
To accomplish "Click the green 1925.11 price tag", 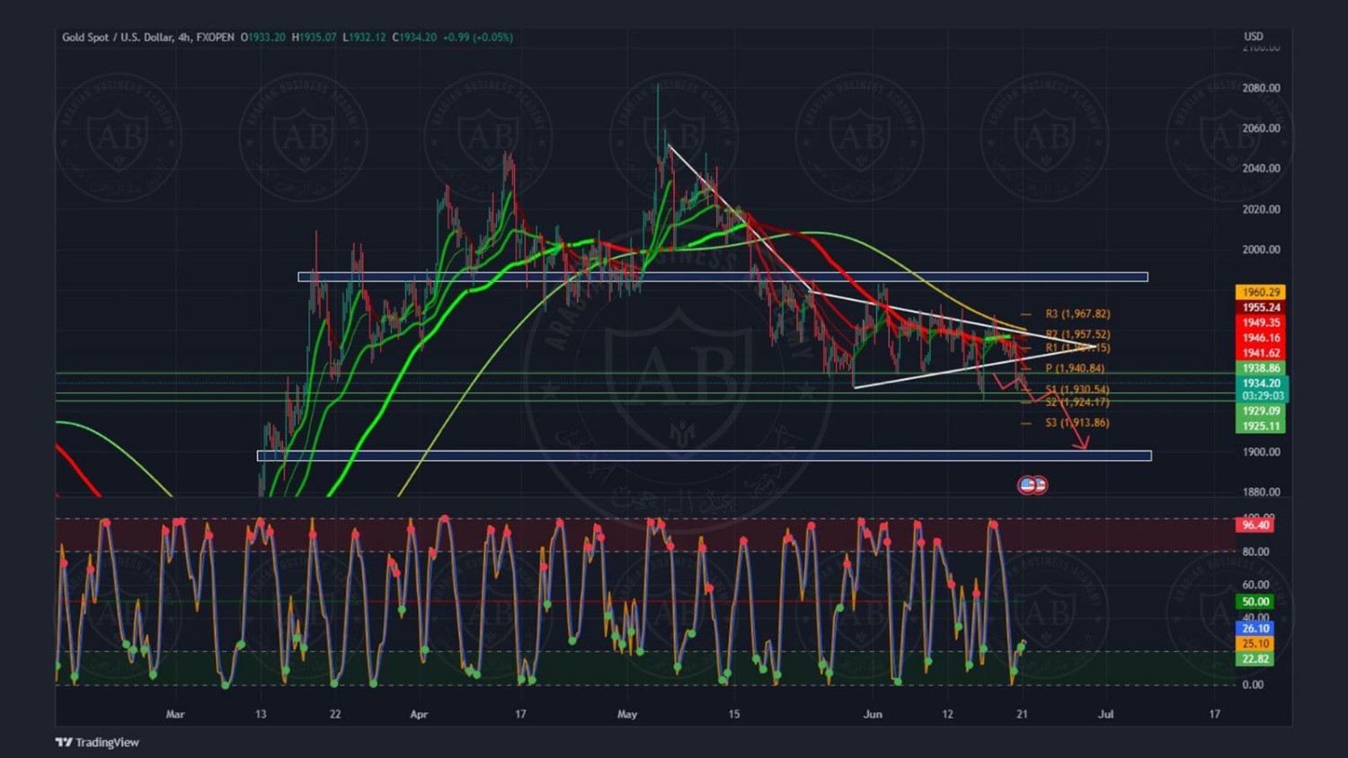I will coord(1261,426).
